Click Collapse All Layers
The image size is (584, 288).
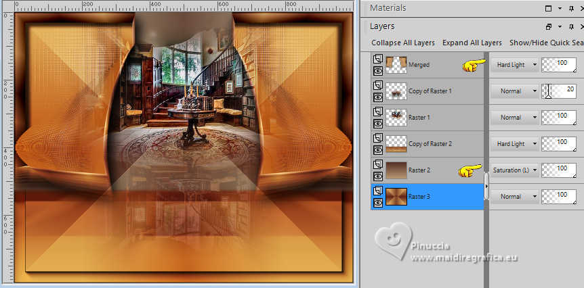point(403,43)
